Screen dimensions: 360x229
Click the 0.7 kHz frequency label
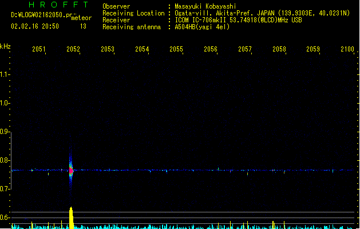click(x=5, y=189)
